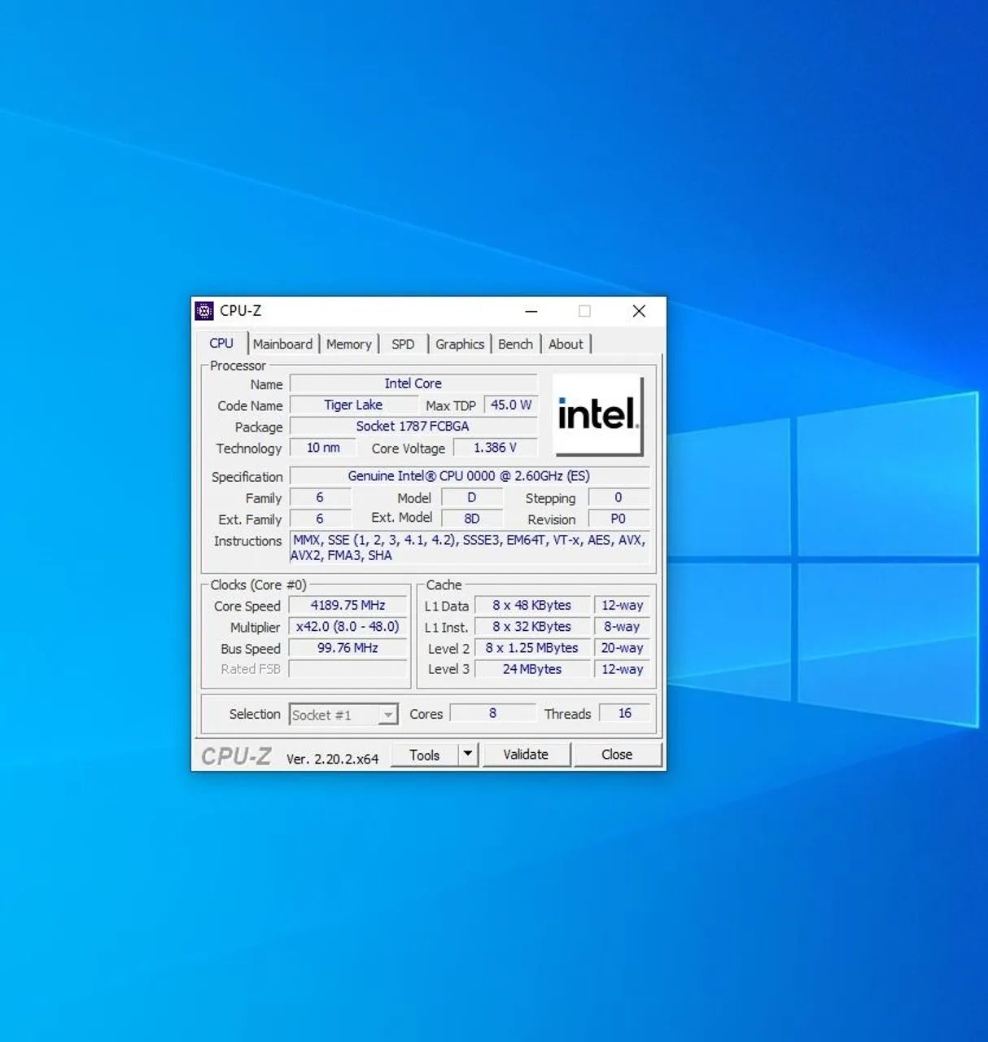Close the CPU-Z window with the X

click(x=639, y=311)
